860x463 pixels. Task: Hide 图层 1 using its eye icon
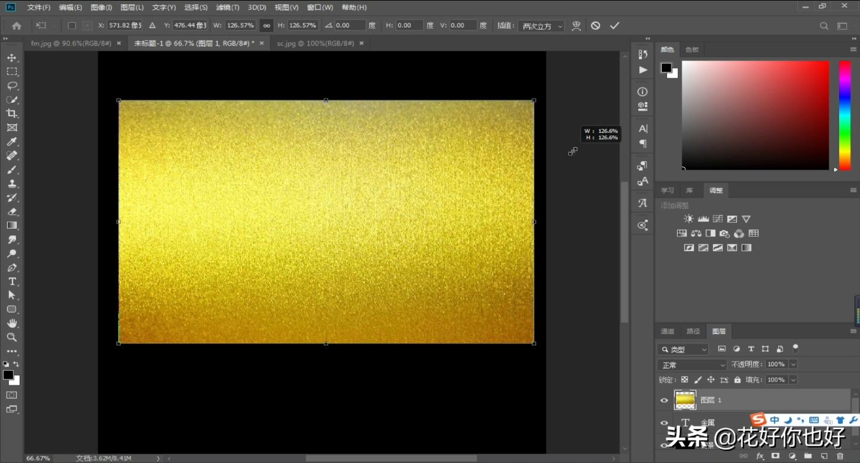[664, 400]
